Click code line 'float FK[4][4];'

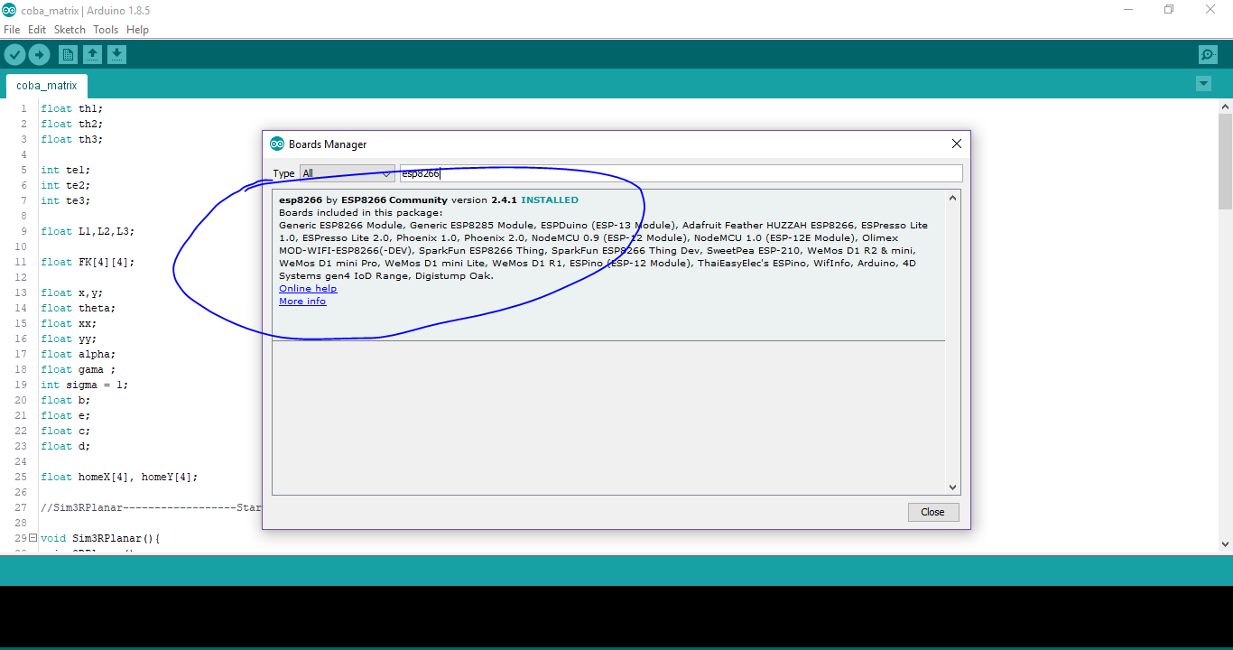tap(88, 262)
